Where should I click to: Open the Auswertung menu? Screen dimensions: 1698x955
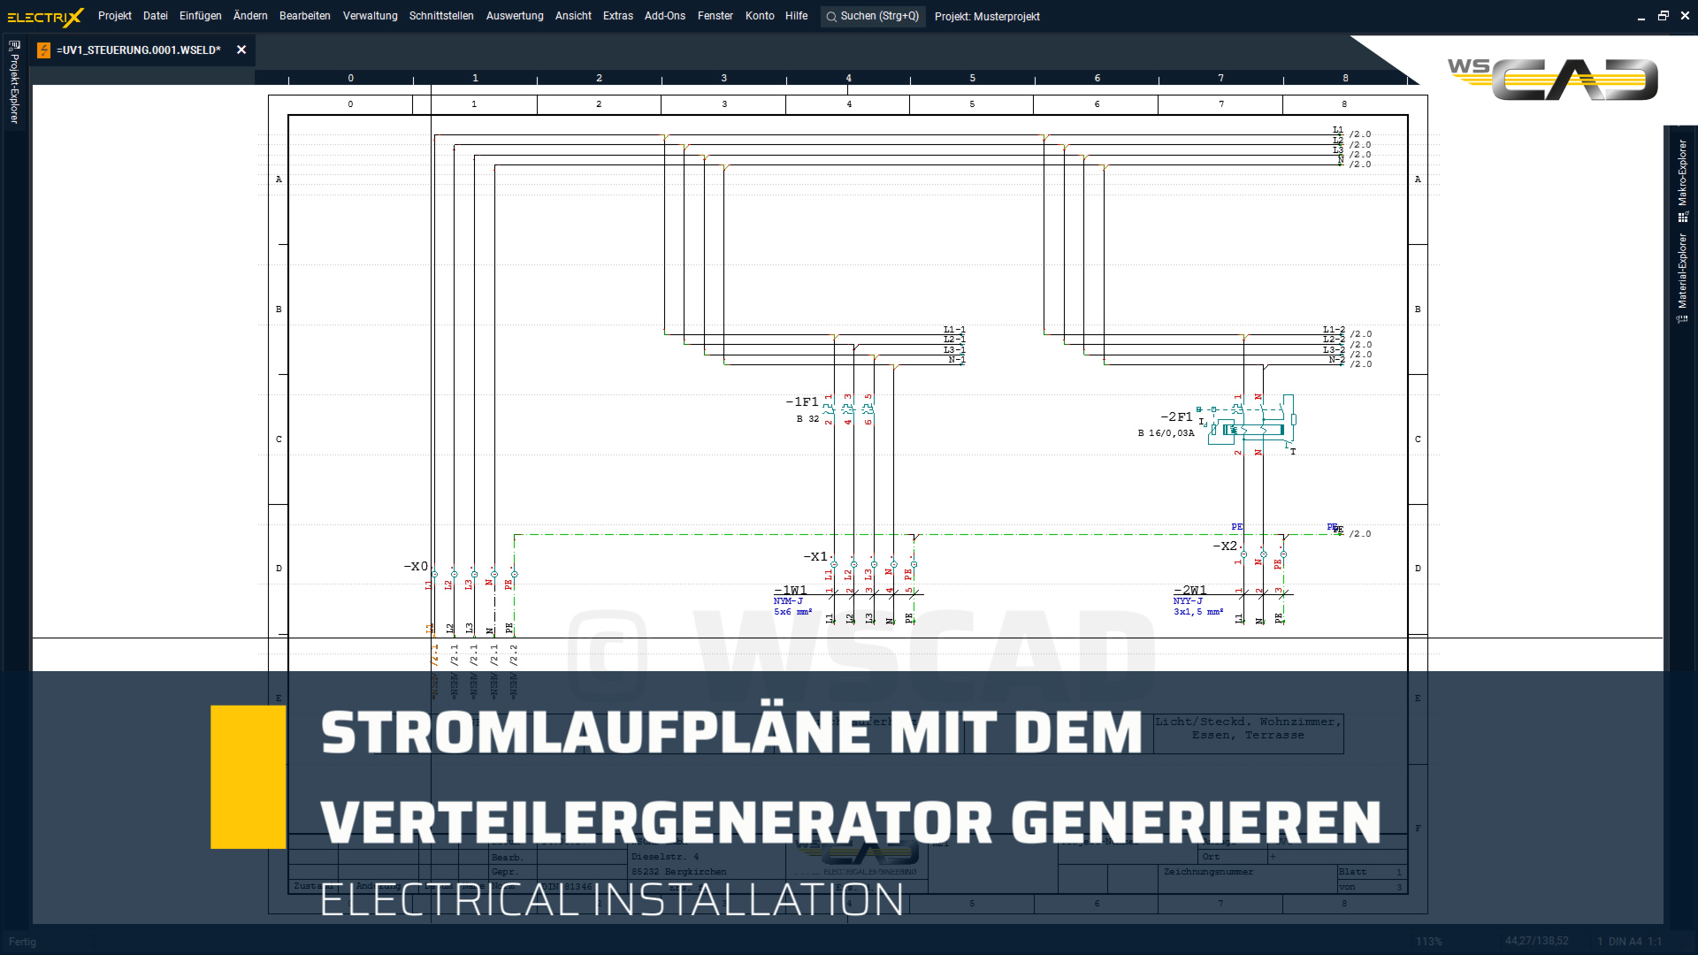pyautogui.click(x=514, y=16)
